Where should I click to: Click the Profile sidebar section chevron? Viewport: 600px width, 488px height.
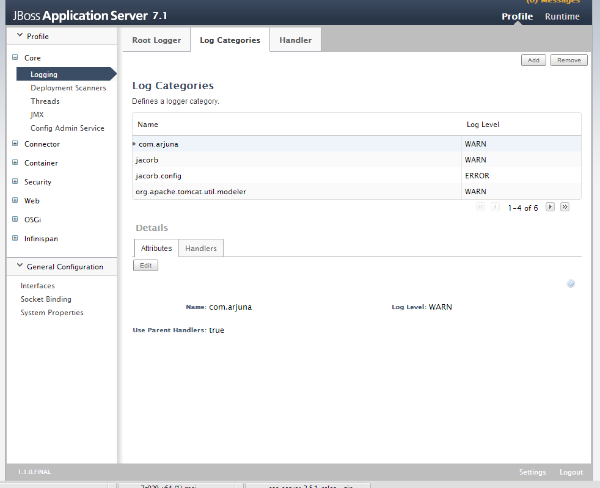[x=19, y=35]
